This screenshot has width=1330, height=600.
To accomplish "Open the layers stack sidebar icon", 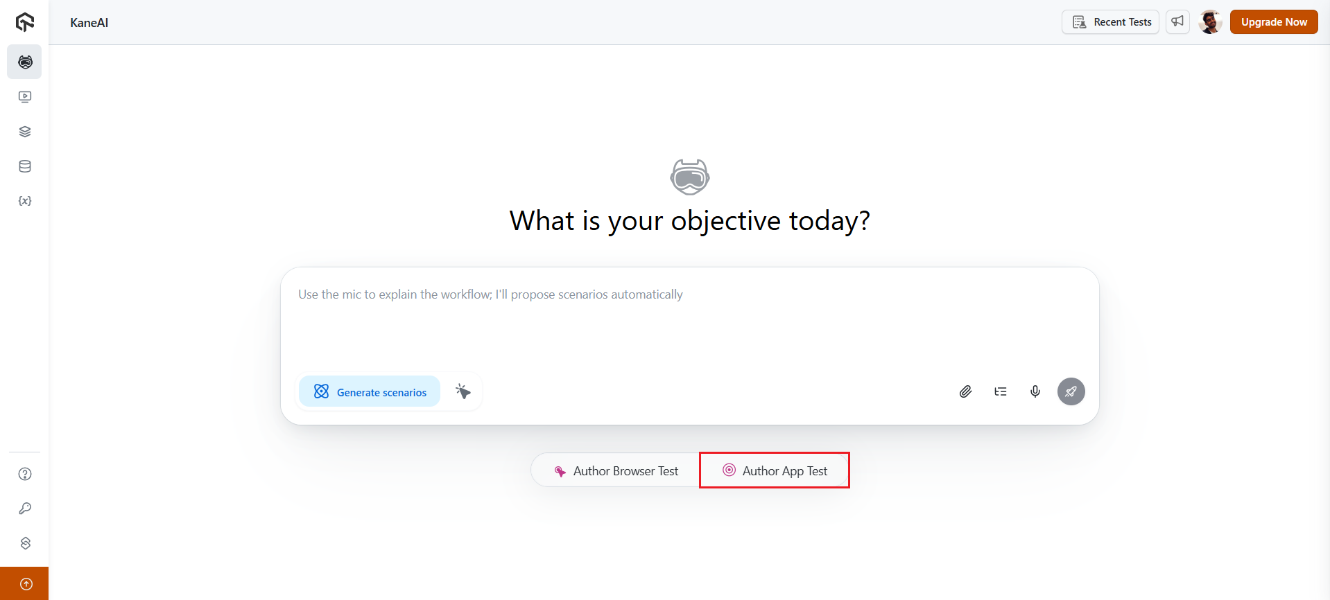I will (x=25, y=132).
